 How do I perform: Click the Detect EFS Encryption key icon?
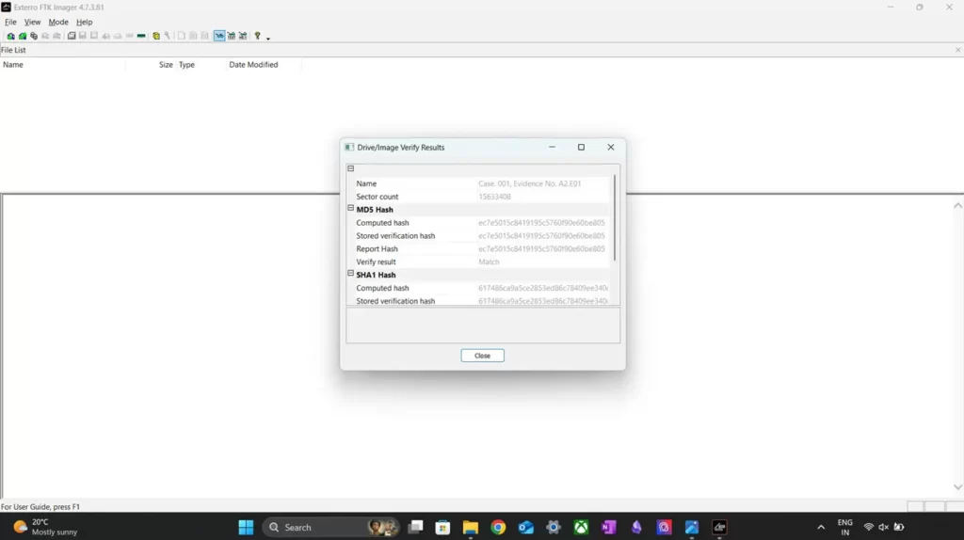pyautogui.click(x=168, y=36)
